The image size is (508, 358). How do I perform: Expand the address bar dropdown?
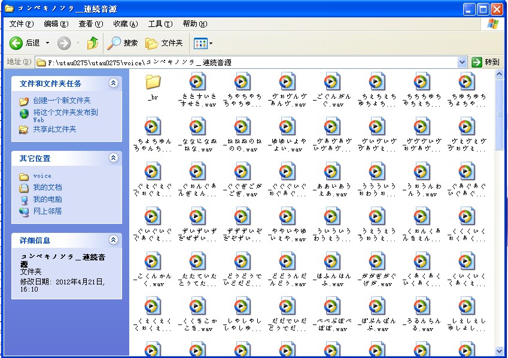463,62
